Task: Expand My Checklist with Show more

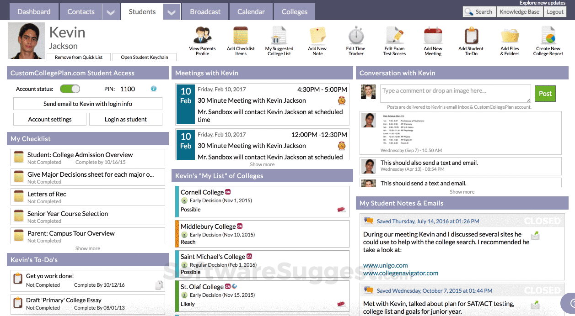Action: [87, 248]
